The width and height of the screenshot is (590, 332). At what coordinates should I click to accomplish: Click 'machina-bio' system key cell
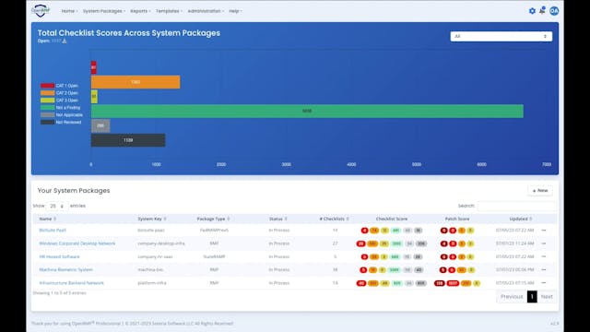150,270
